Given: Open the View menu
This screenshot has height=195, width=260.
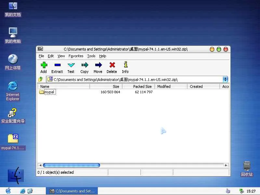Looking at the screenshot, I should pos(61,56).
